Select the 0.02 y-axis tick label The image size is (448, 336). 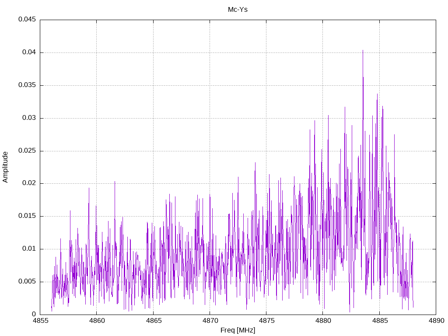point(28,183)
